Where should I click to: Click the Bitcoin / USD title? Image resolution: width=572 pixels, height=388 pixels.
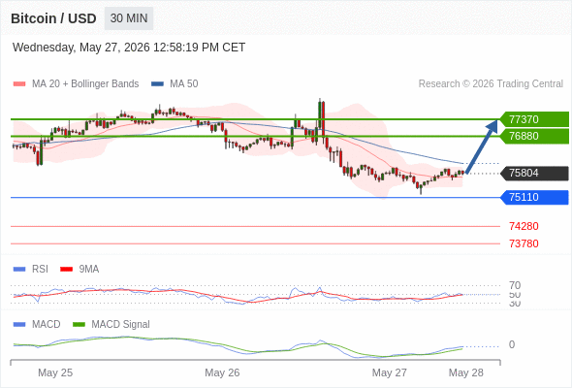pyautogui.click(x=53, y=18)
